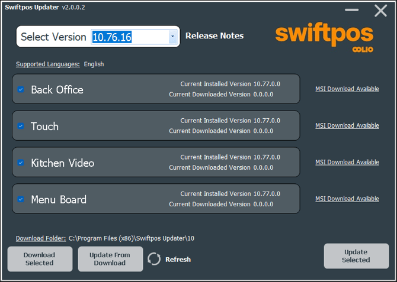Click the 10.76.16 version text field
Viewport: 397px width, 282px height.
tap(129, 37)
